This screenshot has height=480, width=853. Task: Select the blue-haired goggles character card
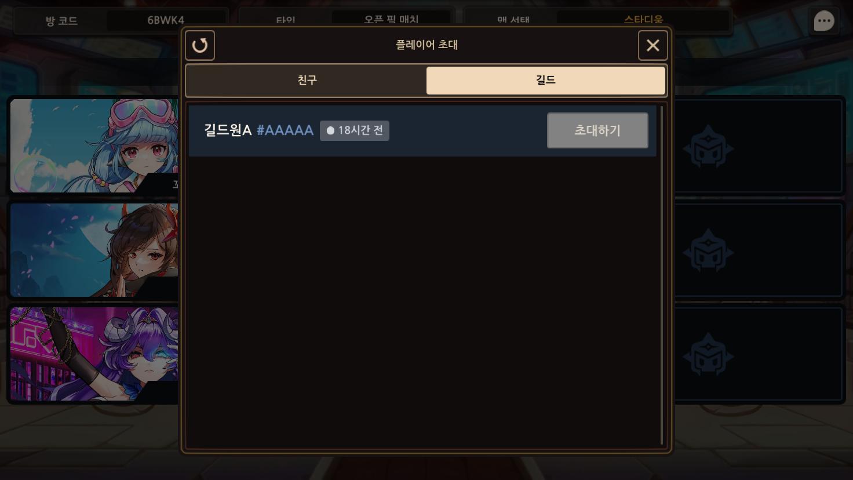[94, 146]
